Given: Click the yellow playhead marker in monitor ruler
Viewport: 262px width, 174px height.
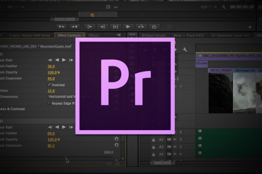Looking at the screenshot, I should click(x=92, y=15).
